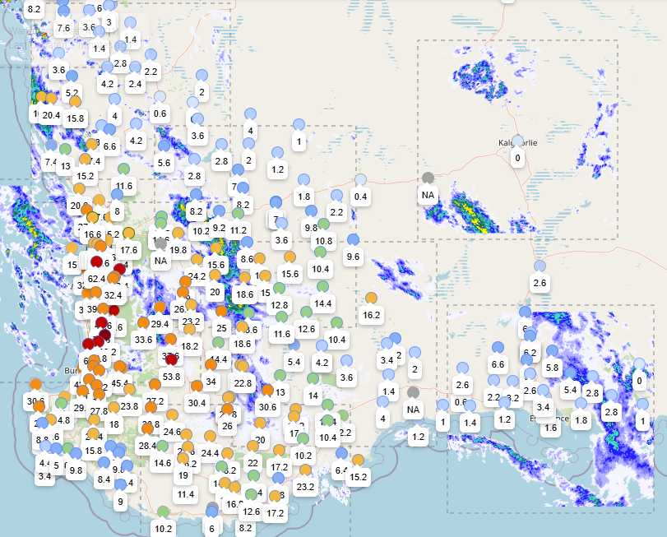The image size is (667, 537).
Task: Click the marker labeled 19
Action: click(183, 458)
